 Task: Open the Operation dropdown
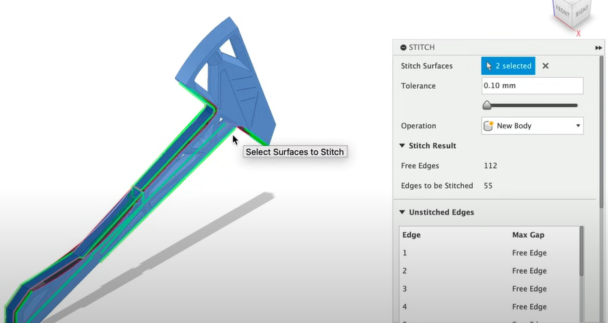point(578,126)
